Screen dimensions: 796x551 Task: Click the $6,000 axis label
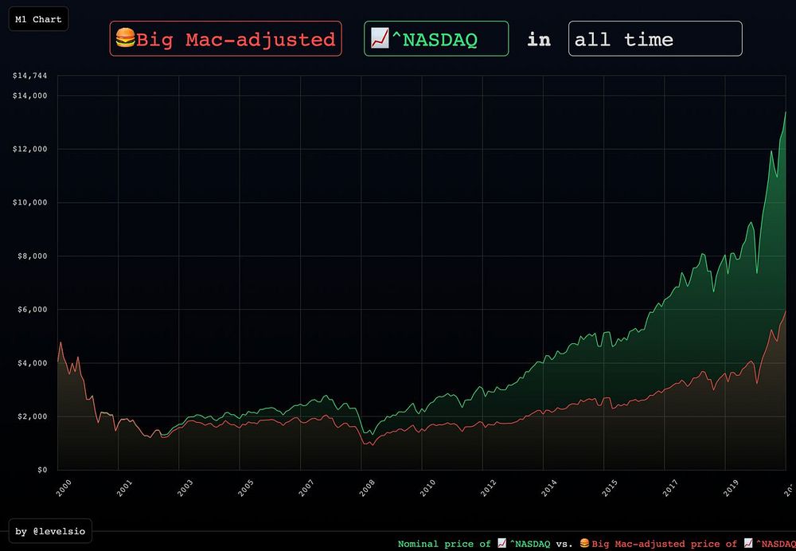point(32,309)
